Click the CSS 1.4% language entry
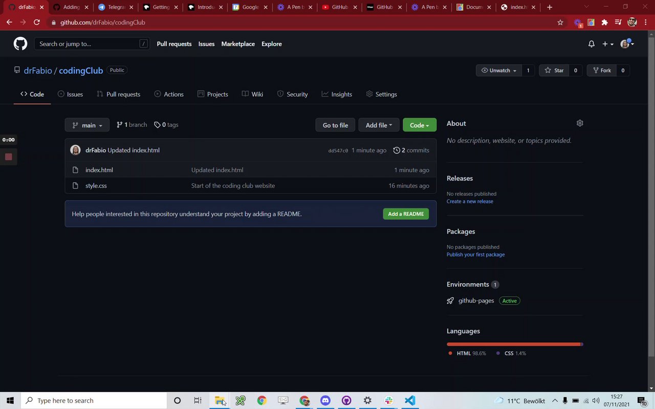The height and width of the screenshot is (409, 655). coord(511,353)
